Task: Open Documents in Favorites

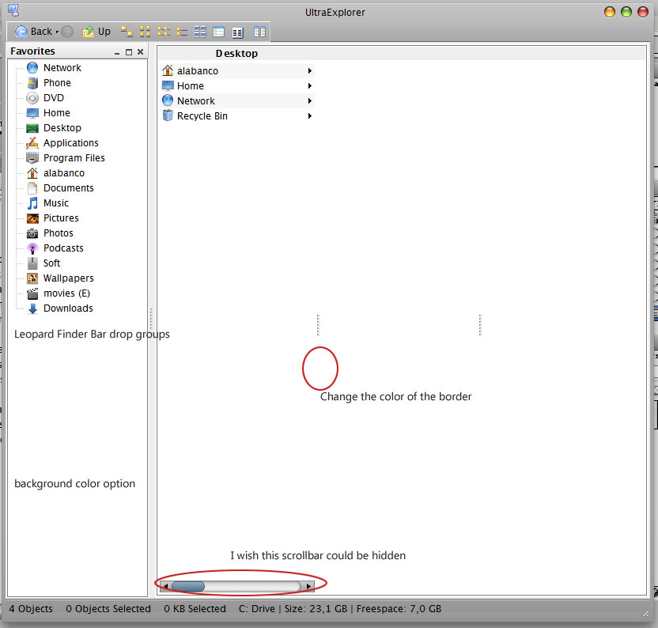Action: [68, 188]
